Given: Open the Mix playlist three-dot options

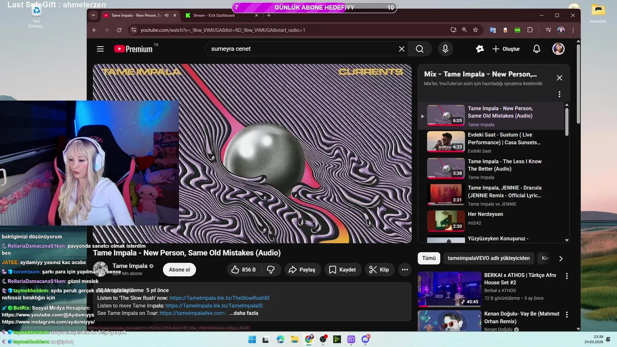Looking at the screenshot, I should (x=559, y=94).
